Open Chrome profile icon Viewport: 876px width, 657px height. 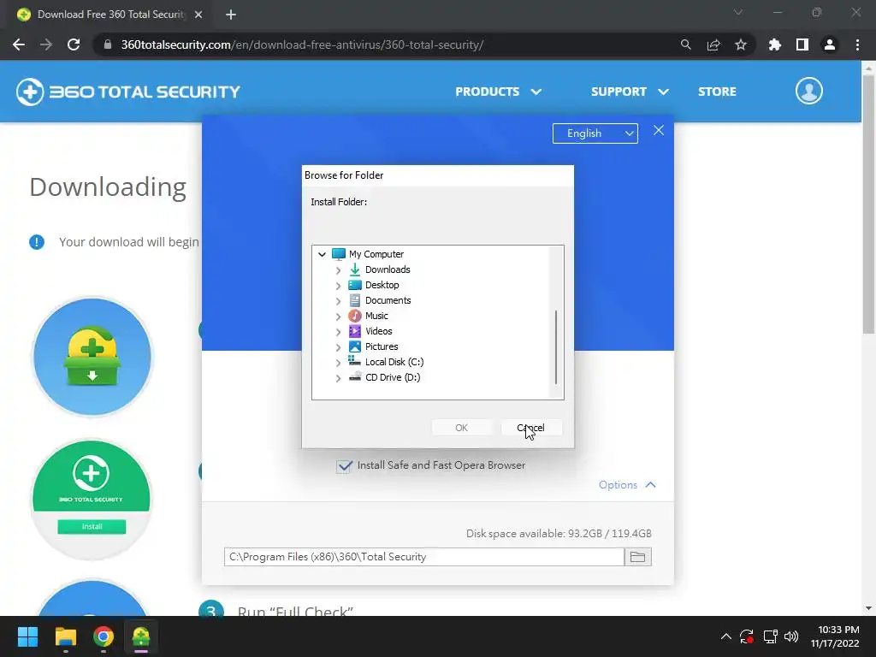[x=830, y=44]
